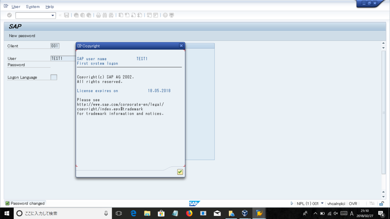
Task: Open the SAP window menu icon top-left
Action: 6,6
